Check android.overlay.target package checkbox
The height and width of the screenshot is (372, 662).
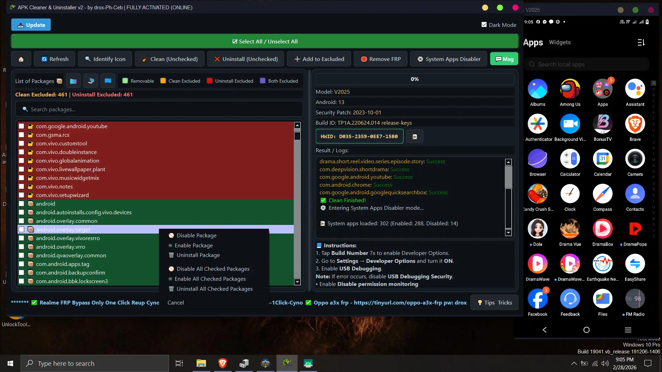[21, 229]
